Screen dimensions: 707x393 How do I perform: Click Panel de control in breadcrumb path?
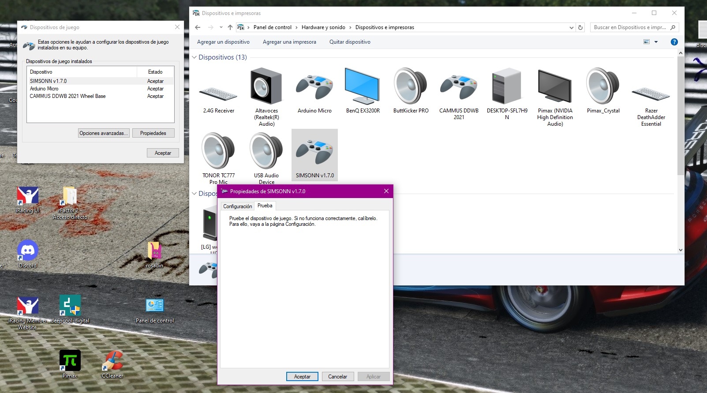point(273,27)
